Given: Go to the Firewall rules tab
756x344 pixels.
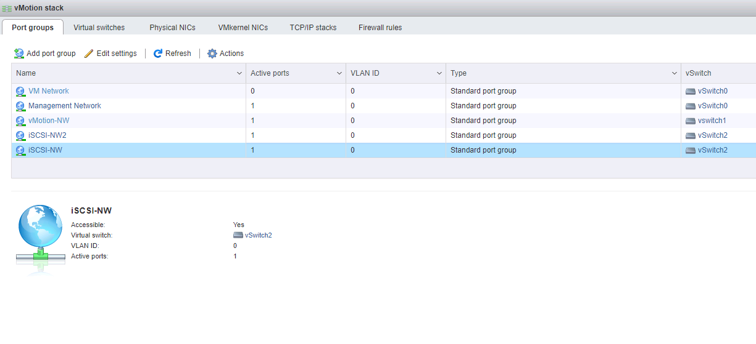Looking at the screenshot, I should tap(380, 28).
